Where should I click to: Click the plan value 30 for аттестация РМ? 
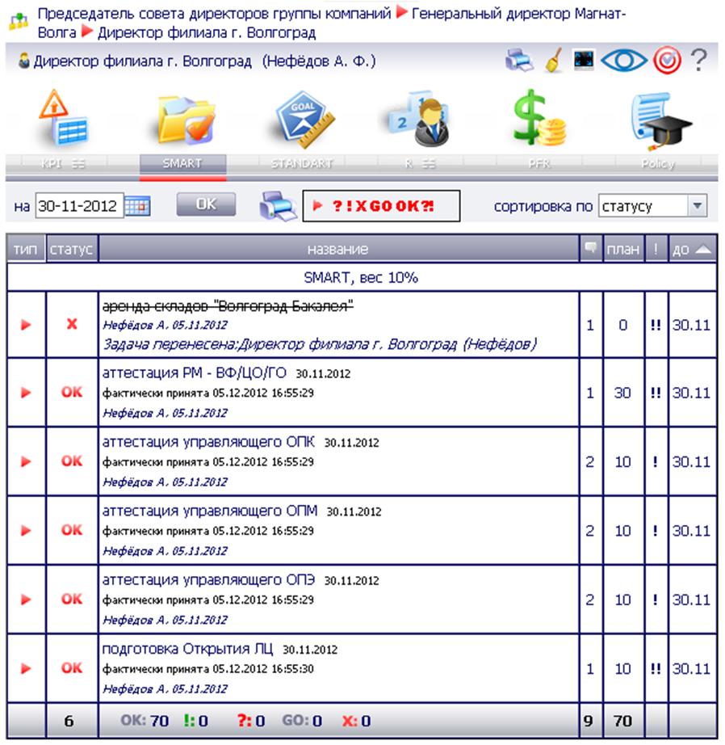(623, 393)
